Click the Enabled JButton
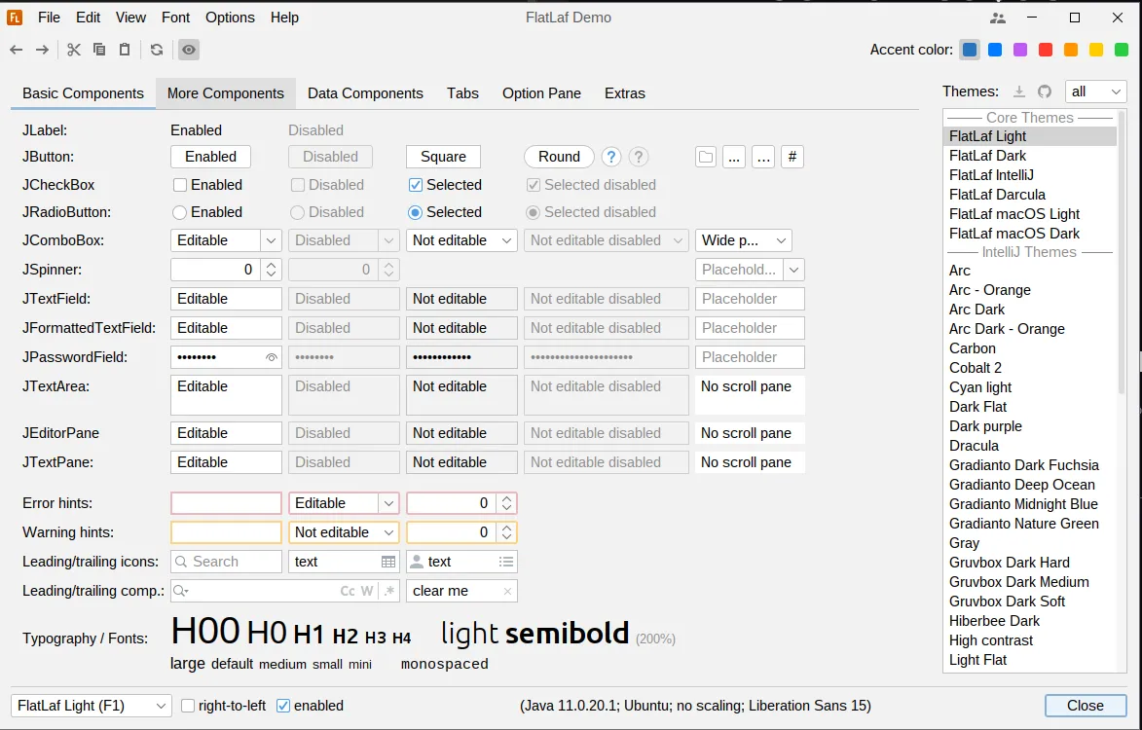The width and height of the screenshot is (1142, 730). click(x=210, y=157)
